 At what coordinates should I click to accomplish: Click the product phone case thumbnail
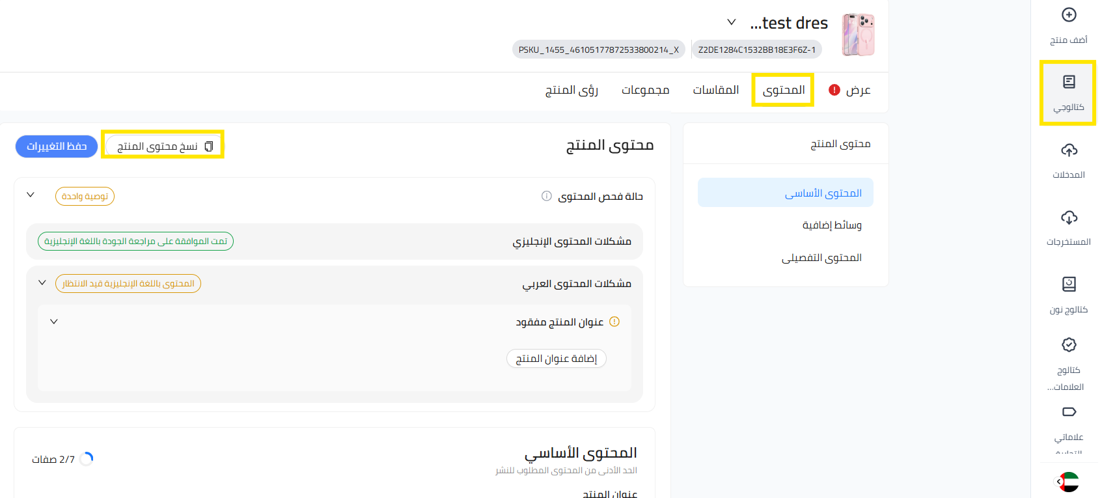858,35
